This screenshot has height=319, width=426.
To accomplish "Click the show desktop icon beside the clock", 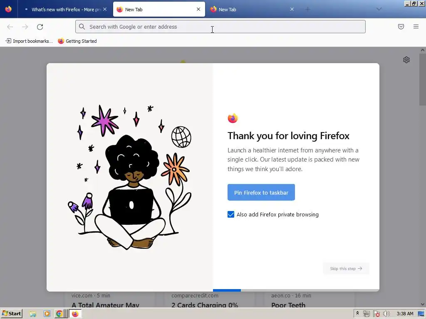I will 421,314.
